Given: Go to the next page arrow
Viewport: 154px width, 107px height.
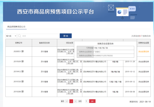Looking at the screenshot, I should tap(76, 101).
